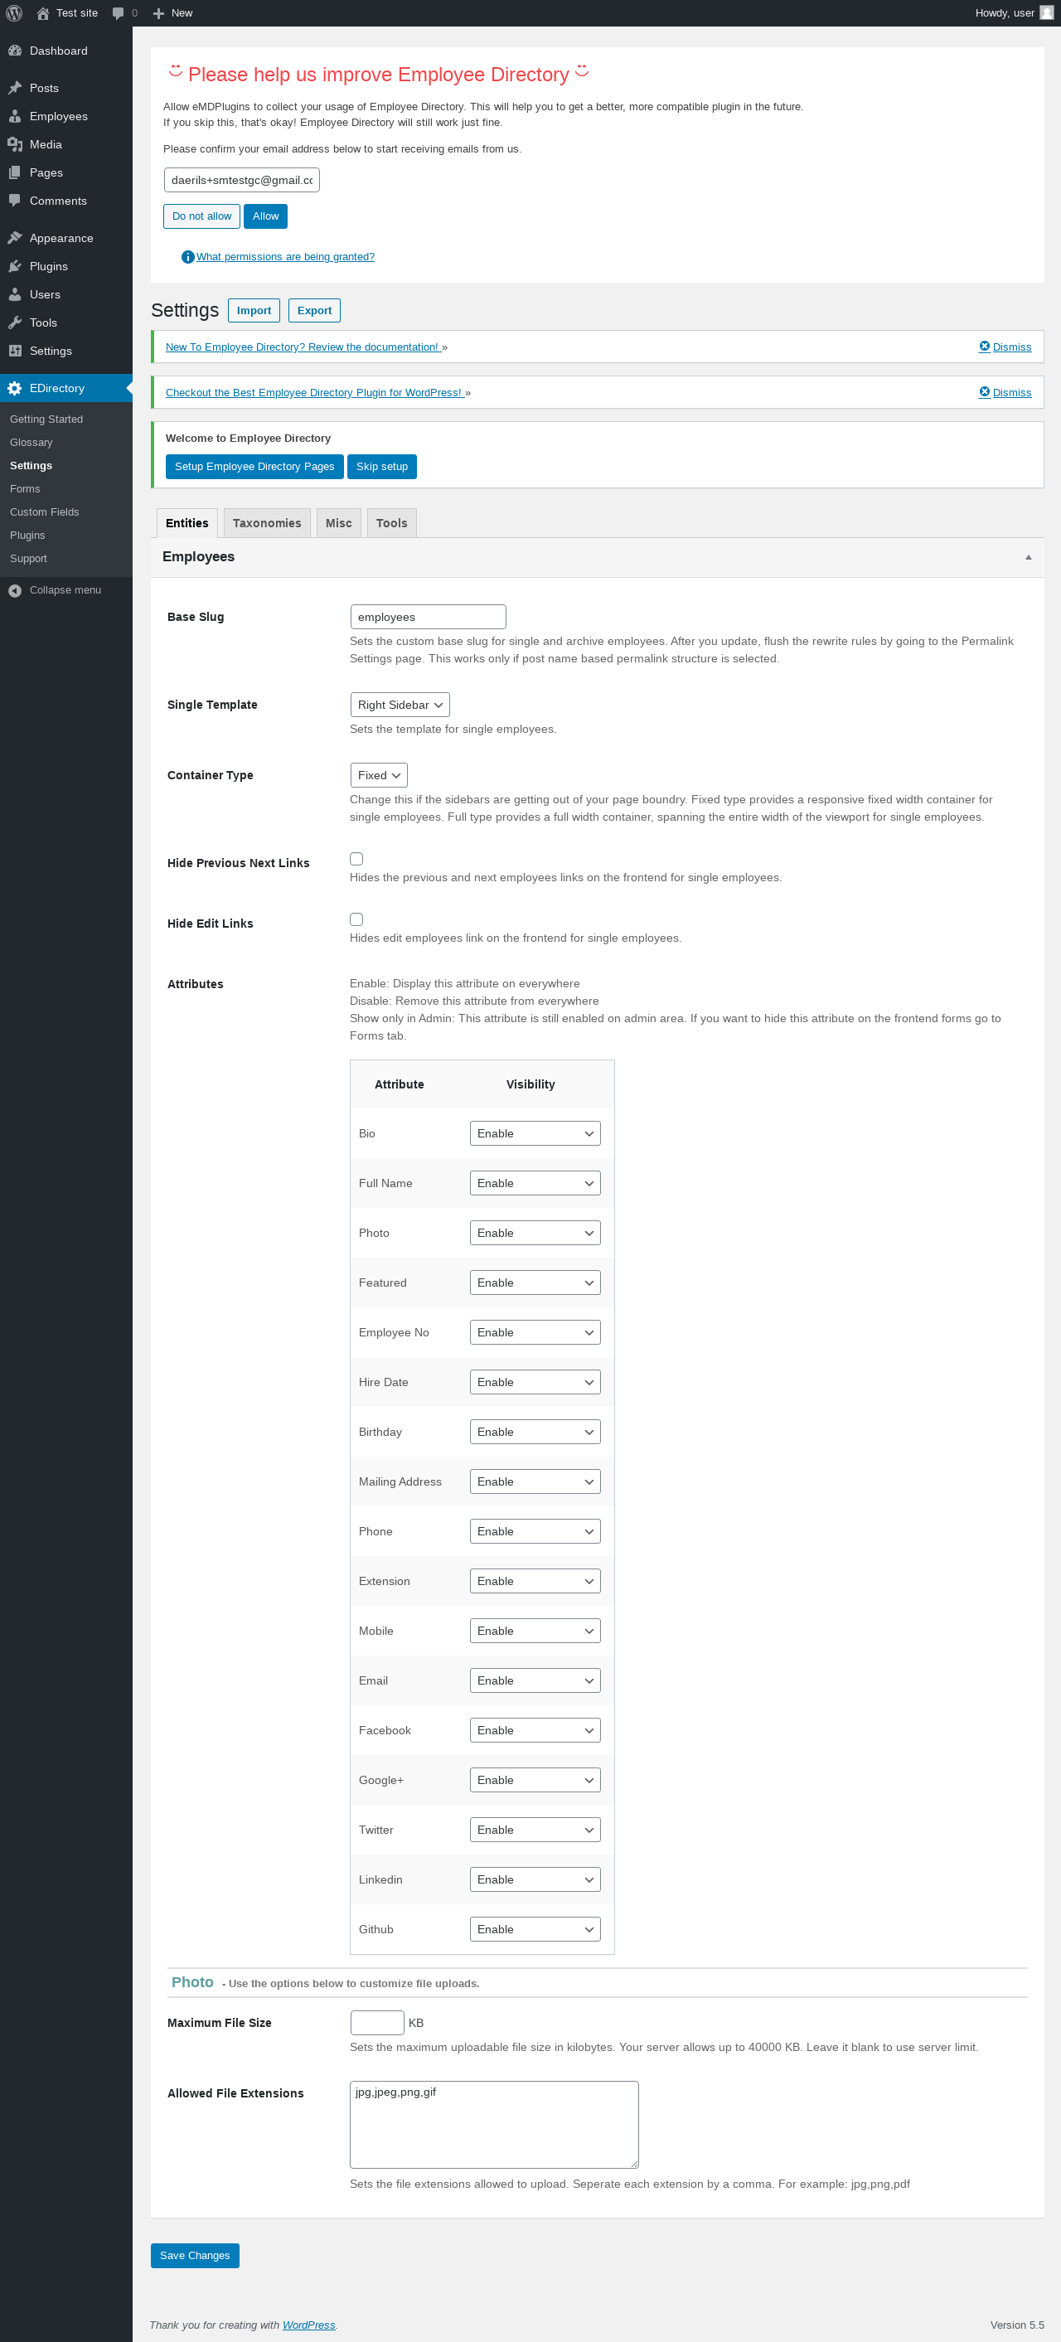Open the Media library icon
This screenshot has height=2342, width=1061.
pos(15,144)
